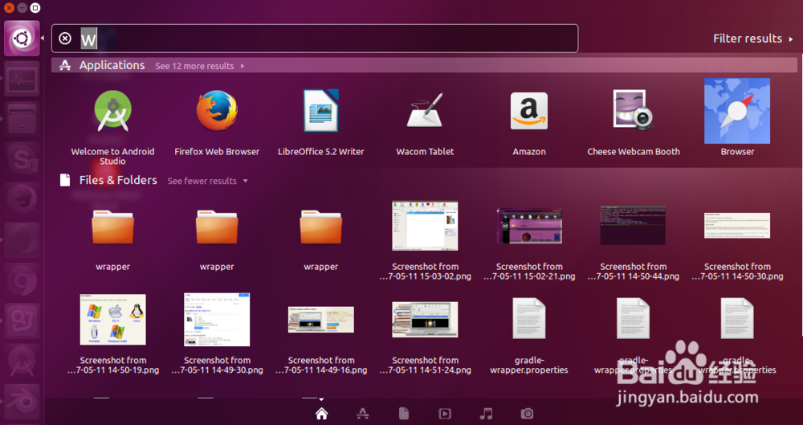Open Firefox from the dimmed launcher
Screen dimensions: 803x425
point(22,200)
